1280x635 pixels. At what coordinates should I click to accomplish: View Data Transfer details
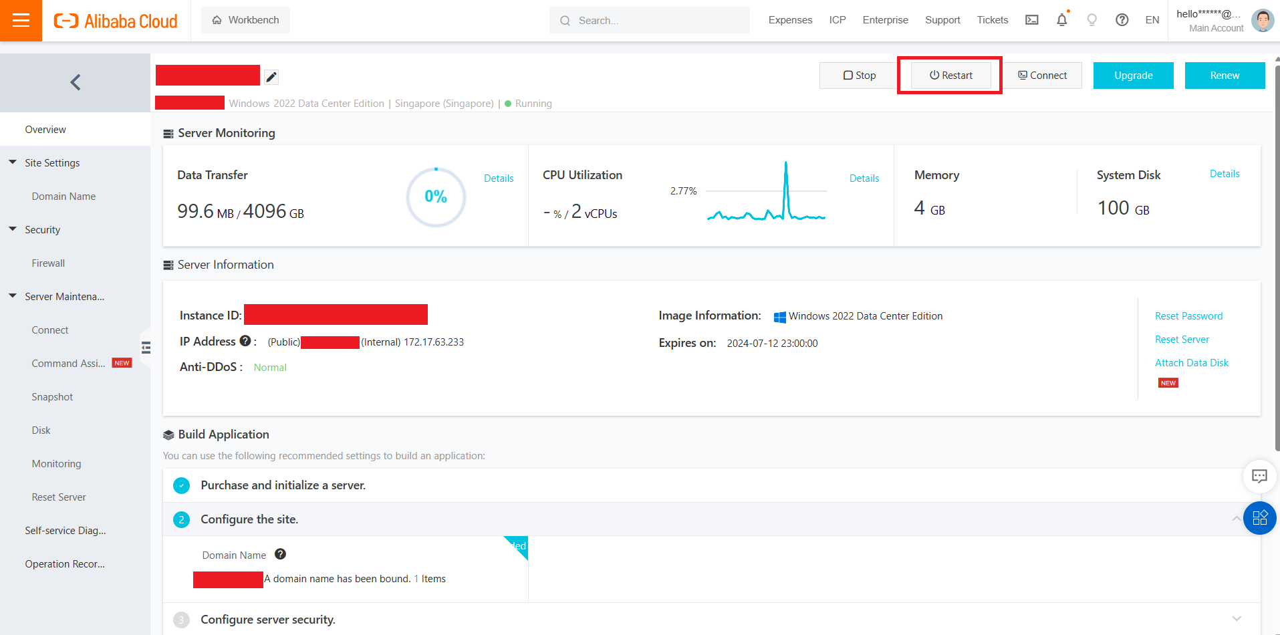point(499,178)
